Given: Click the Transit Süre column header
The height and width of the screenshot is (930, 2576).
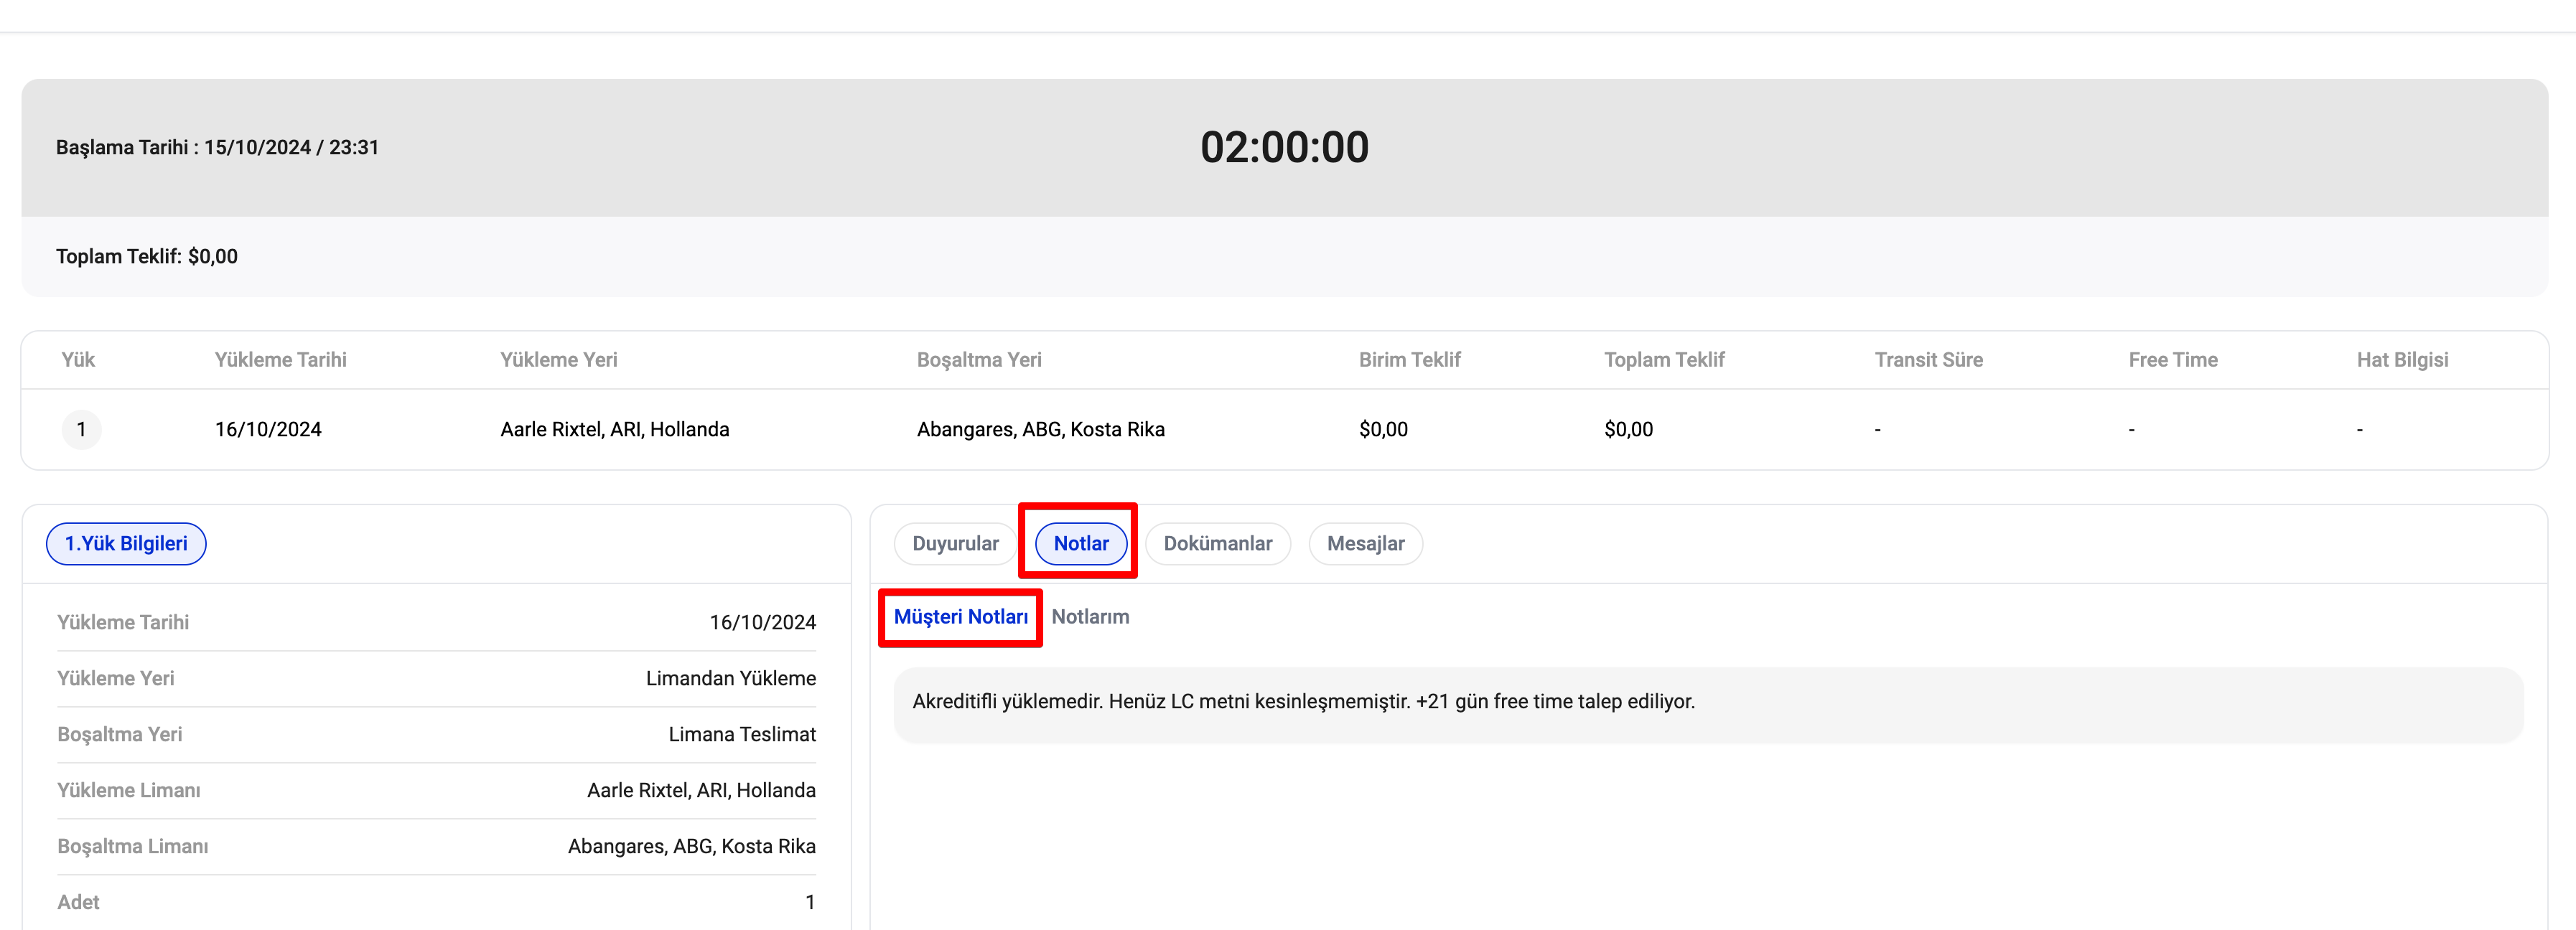Looking at the screenshot, I should [1927, 360].
